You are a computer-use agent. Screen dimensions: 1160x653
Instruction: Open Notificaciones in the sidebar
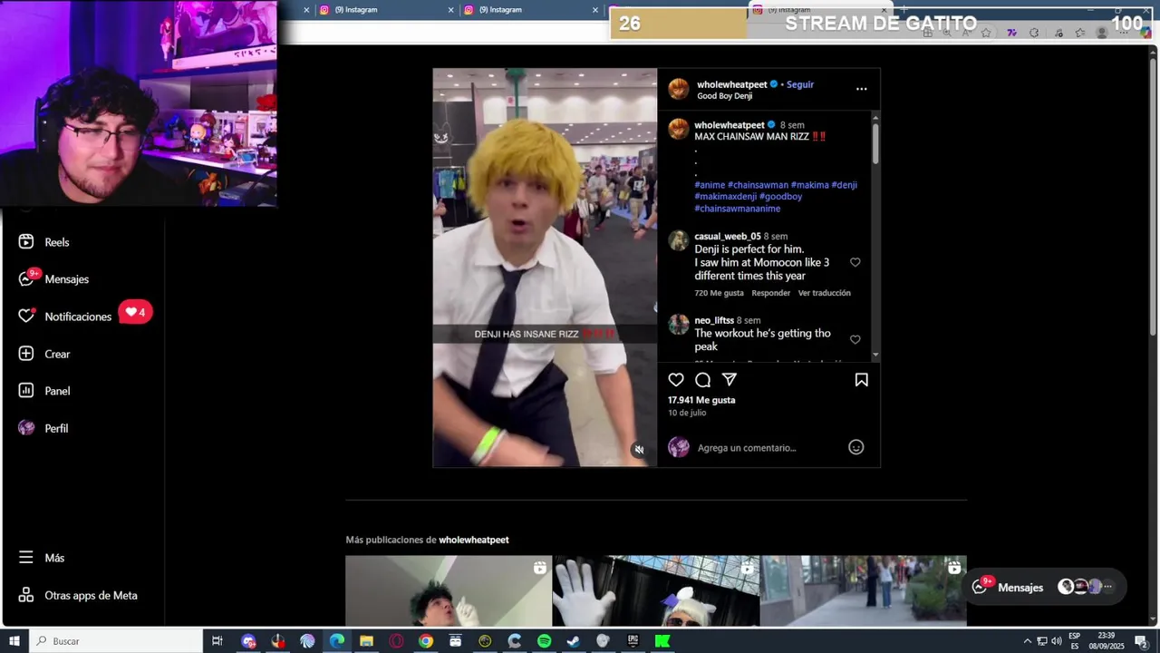click(x=65, y=317)
